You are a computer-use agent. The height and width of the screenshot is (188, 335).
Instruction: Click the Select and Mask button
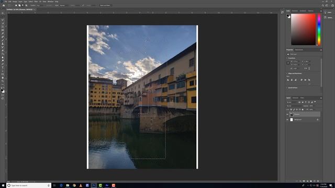pyautogui.click(x=105, y=5)
